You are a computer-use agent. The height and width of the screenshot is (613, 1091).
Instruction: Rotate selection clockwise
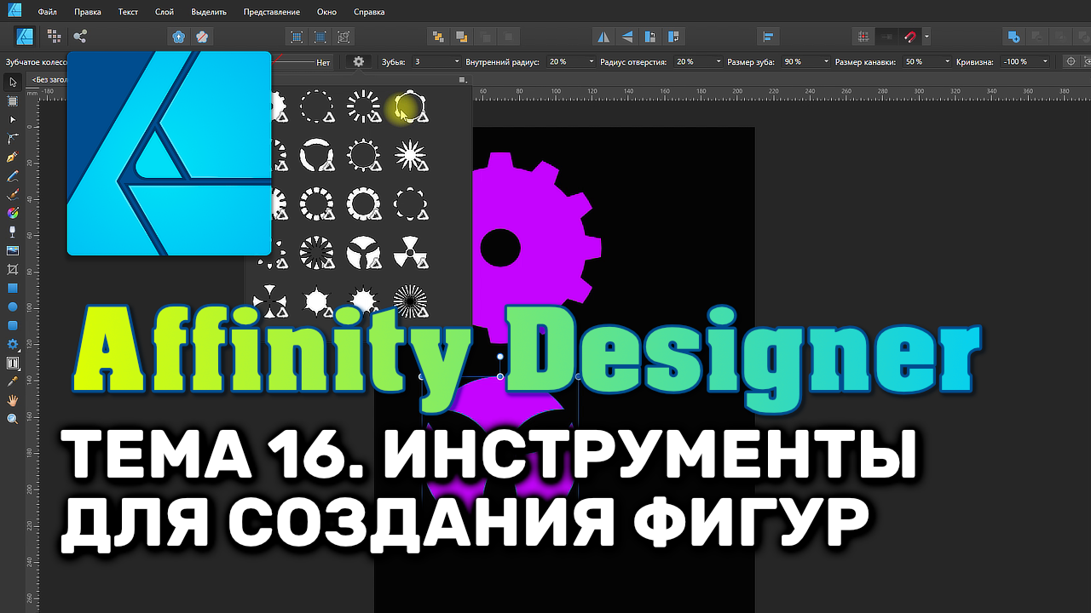(x=674, y=37)
